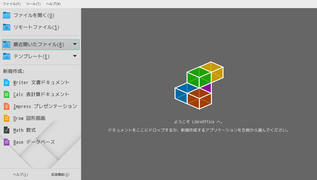Open the ツール(T) menu
This screenshot has width=317, height=180.
[33, 4]
